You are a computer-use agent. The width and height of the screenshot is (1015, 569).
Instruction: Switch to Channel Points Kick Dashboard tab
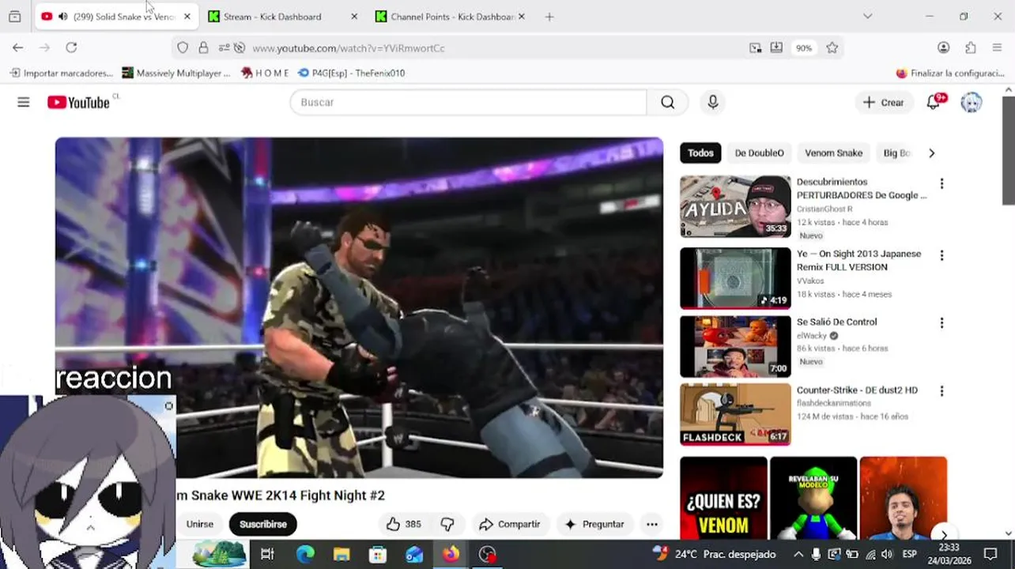(451, 17)
